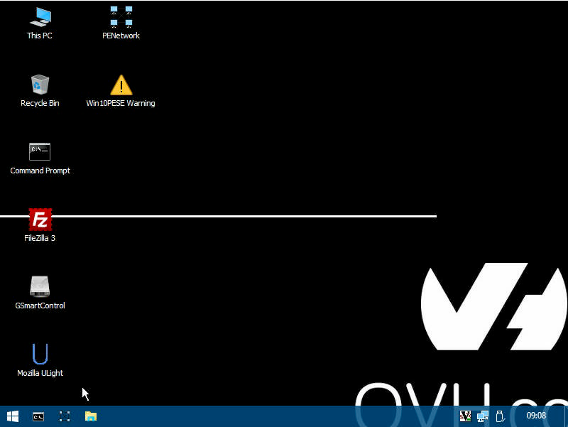The height and width of the screenshot is (427, 568).
Task: Select the Recycle Bin icon
Action: click(40, 85)
